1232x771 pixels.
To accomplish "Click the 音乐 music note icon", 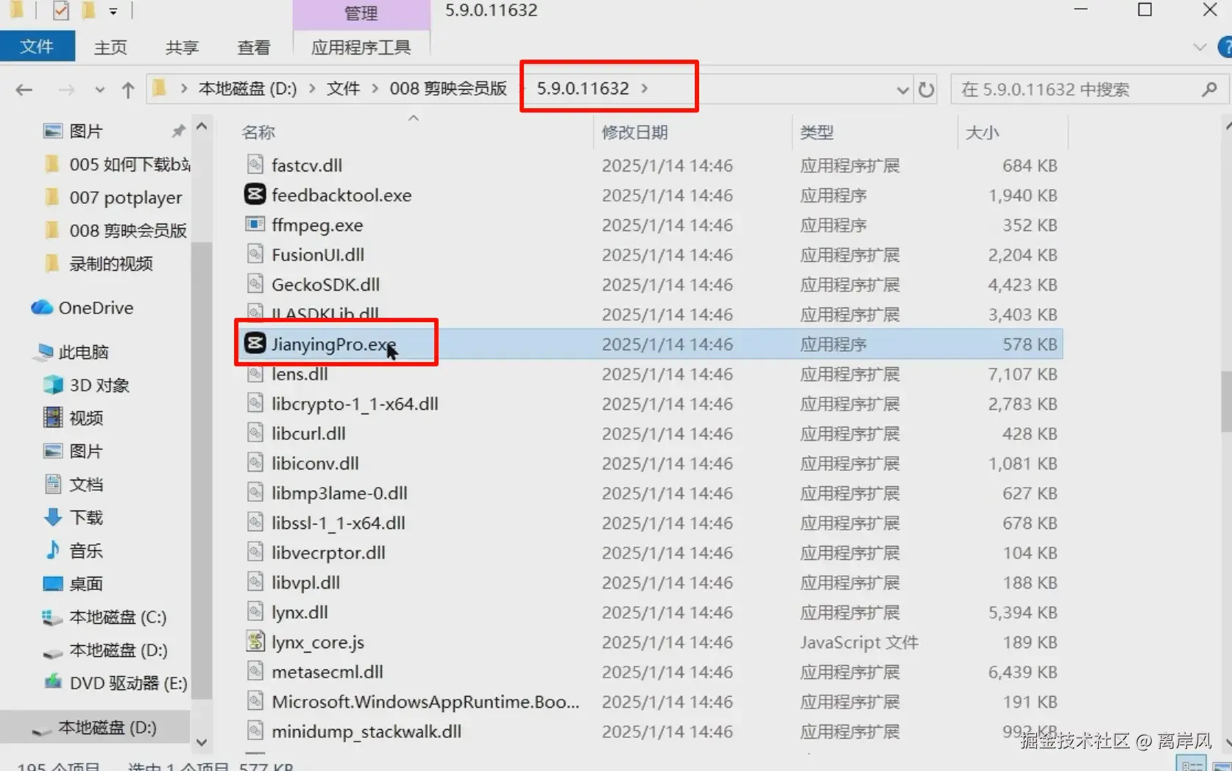I will [x=53, y=550].
